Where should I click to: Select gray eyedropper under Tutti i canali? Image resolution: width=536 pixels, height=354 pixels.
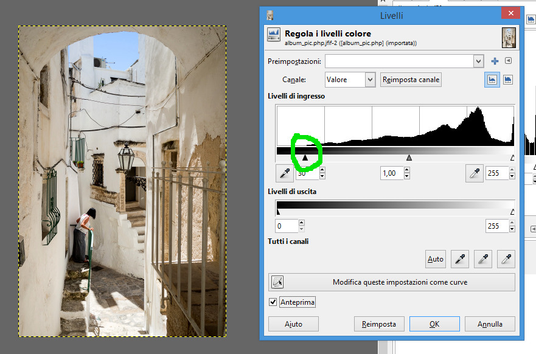pyautogui.click(x=482, y=259)
